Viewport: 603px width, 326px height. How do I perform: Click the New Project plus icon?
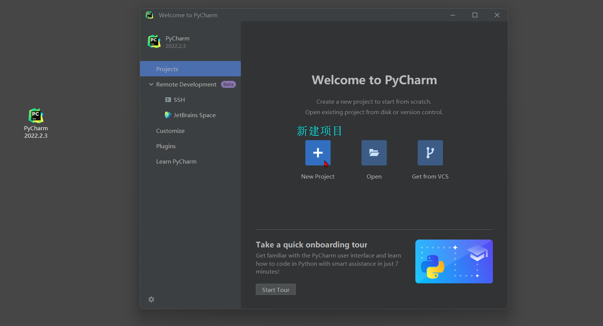click(318, 153)
